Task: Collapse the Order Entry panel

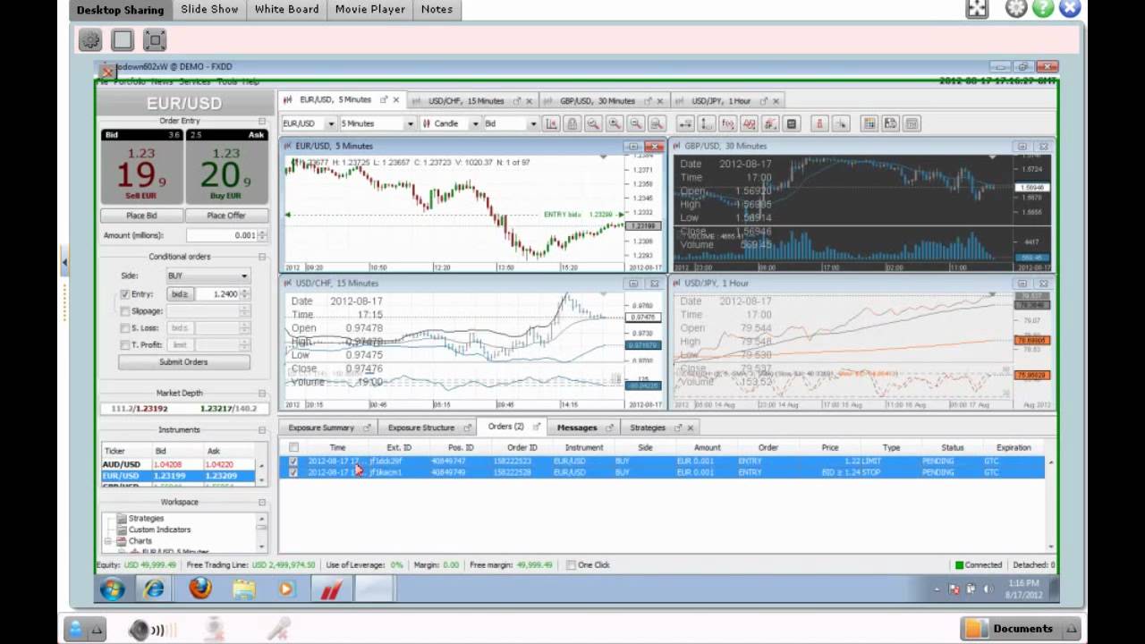Action: [262, 121]
